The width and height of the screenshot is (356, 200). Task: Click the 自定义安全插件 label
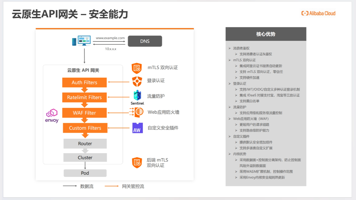[163, 128]
